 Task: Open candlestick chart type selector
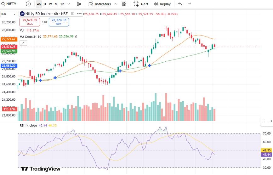[x=79, y=4]
